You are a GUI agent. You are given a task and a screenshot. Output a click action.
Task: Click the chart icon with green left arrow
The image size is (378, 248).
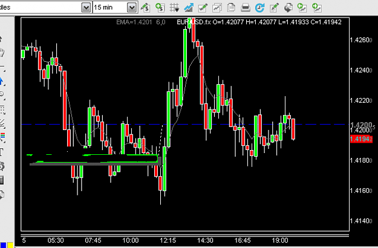(x=302, y=7)
